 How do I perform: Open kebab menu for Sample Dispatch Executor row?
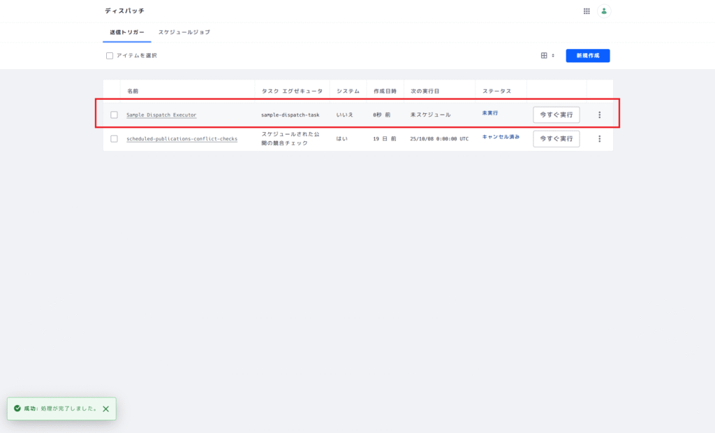pos(599,115)
